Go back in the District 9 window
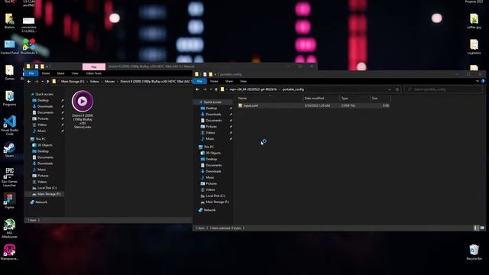489x275 pixels. (29, 82)
